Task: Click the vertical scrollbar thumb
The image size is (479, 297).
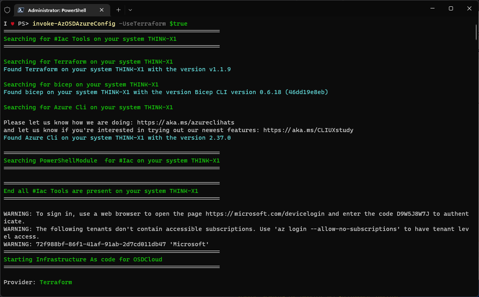Action: click(x=477, y=32)
